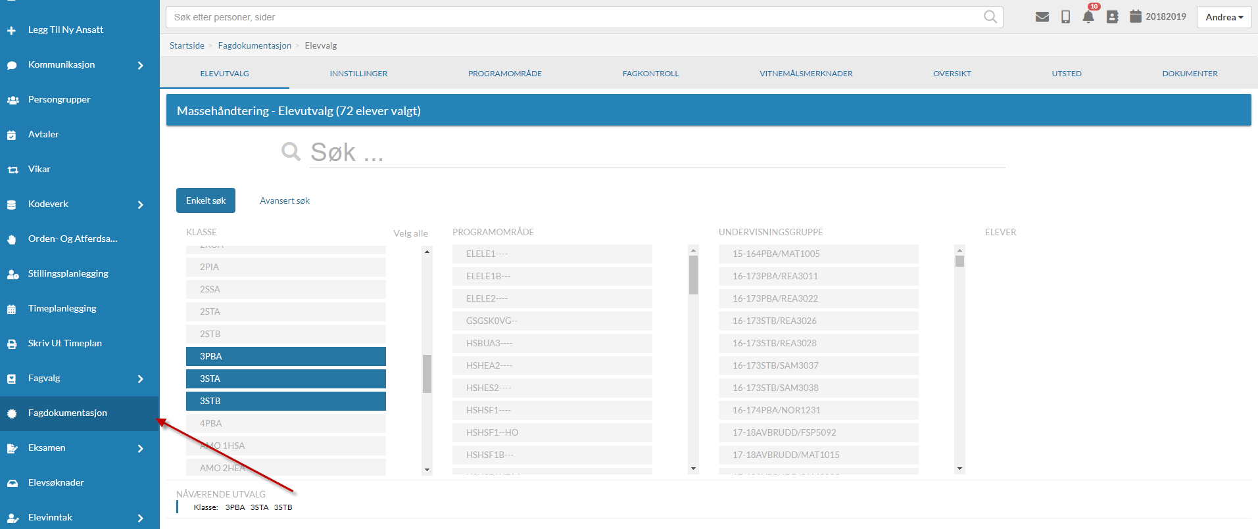Select class 2PIA in the list
Viewport: 1258px width, 529px height.
click(x=286, y=267)
